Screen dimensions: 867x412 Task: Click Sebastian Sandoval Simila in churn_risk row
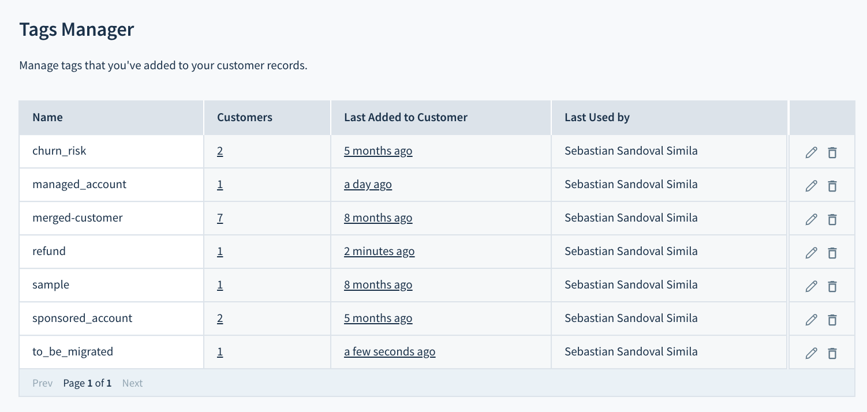tap(631, 151)
